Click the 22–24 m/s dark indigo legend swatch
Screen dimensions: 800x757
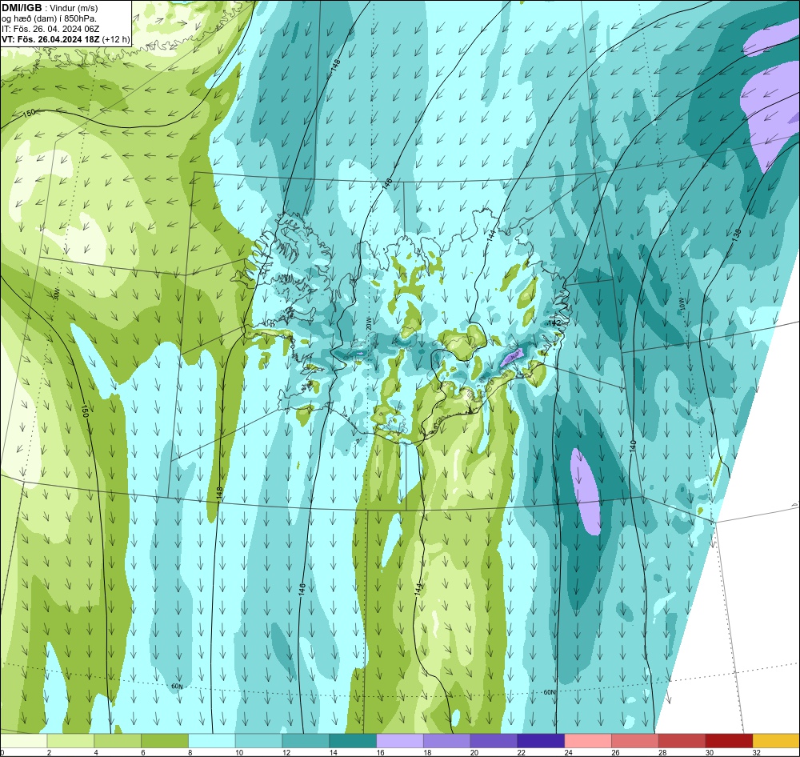tap(541, 740)
